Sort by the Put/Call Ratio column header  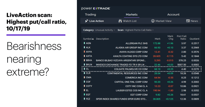pyautogui.click(x=182, y=37)
